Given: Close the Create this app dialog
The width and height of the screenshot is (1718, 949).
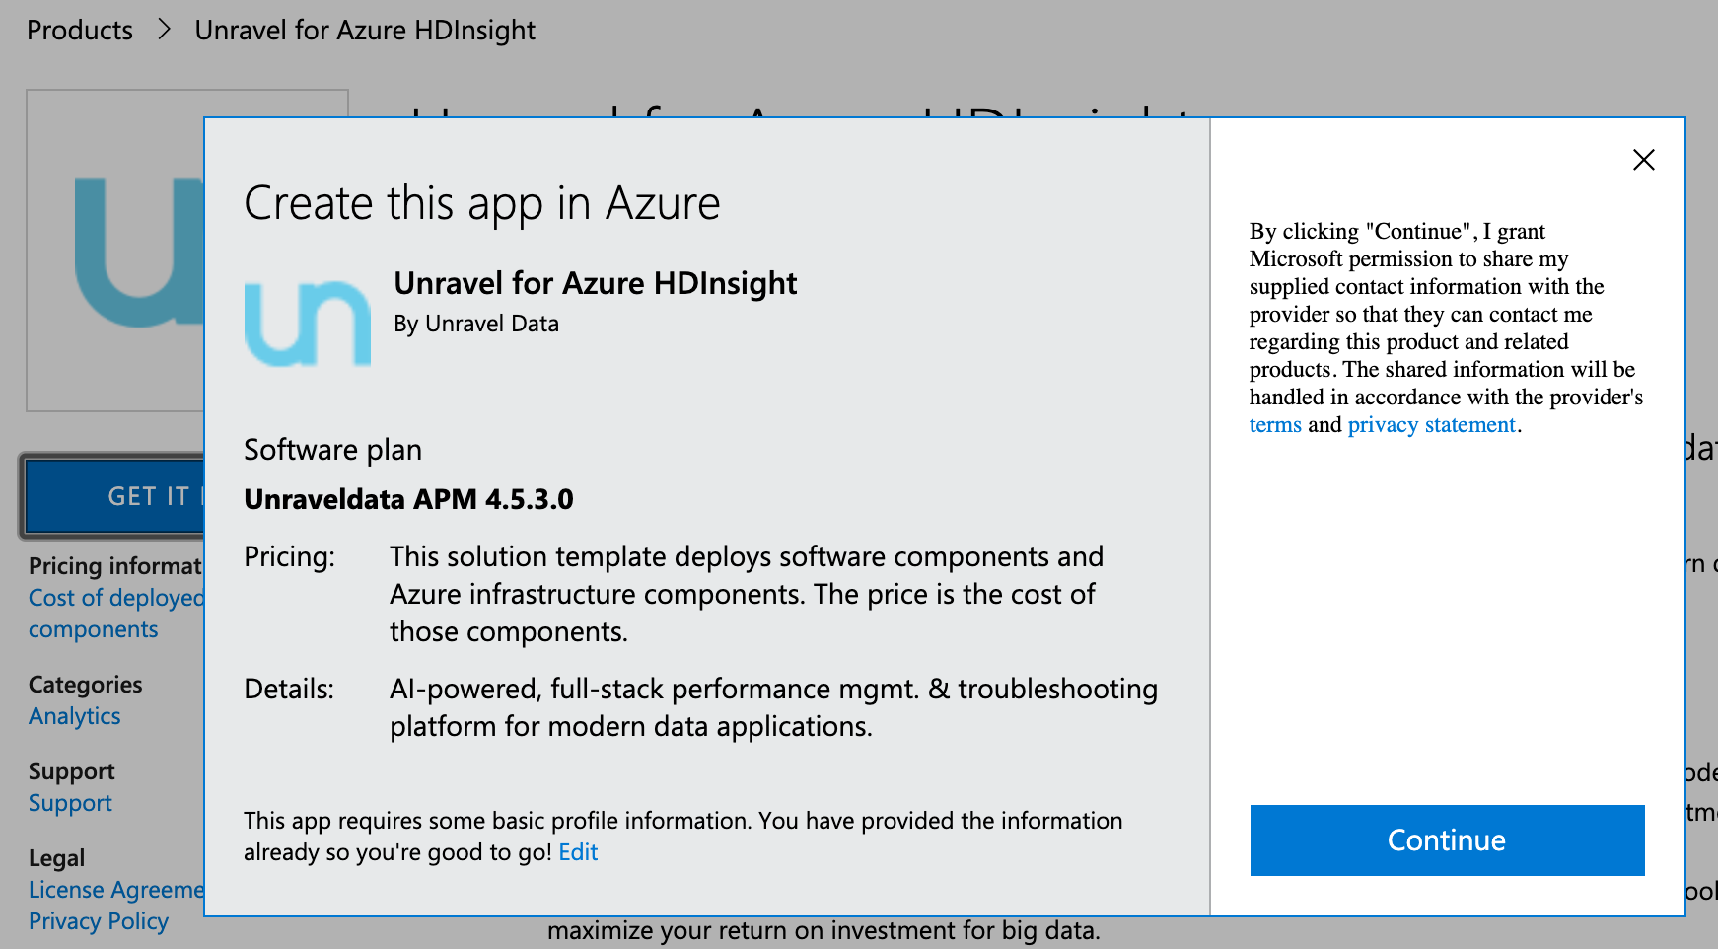Looking at the screenshot, I should 1643,160.
